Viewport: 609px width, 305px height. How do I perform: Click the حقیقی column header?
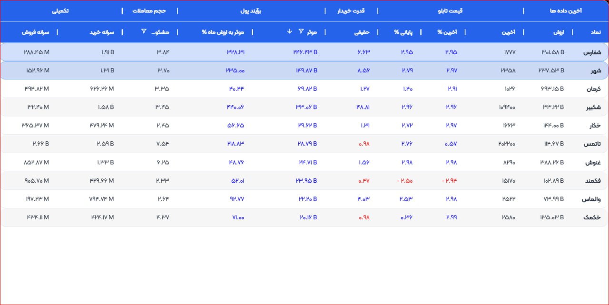(x=362, y=32)
